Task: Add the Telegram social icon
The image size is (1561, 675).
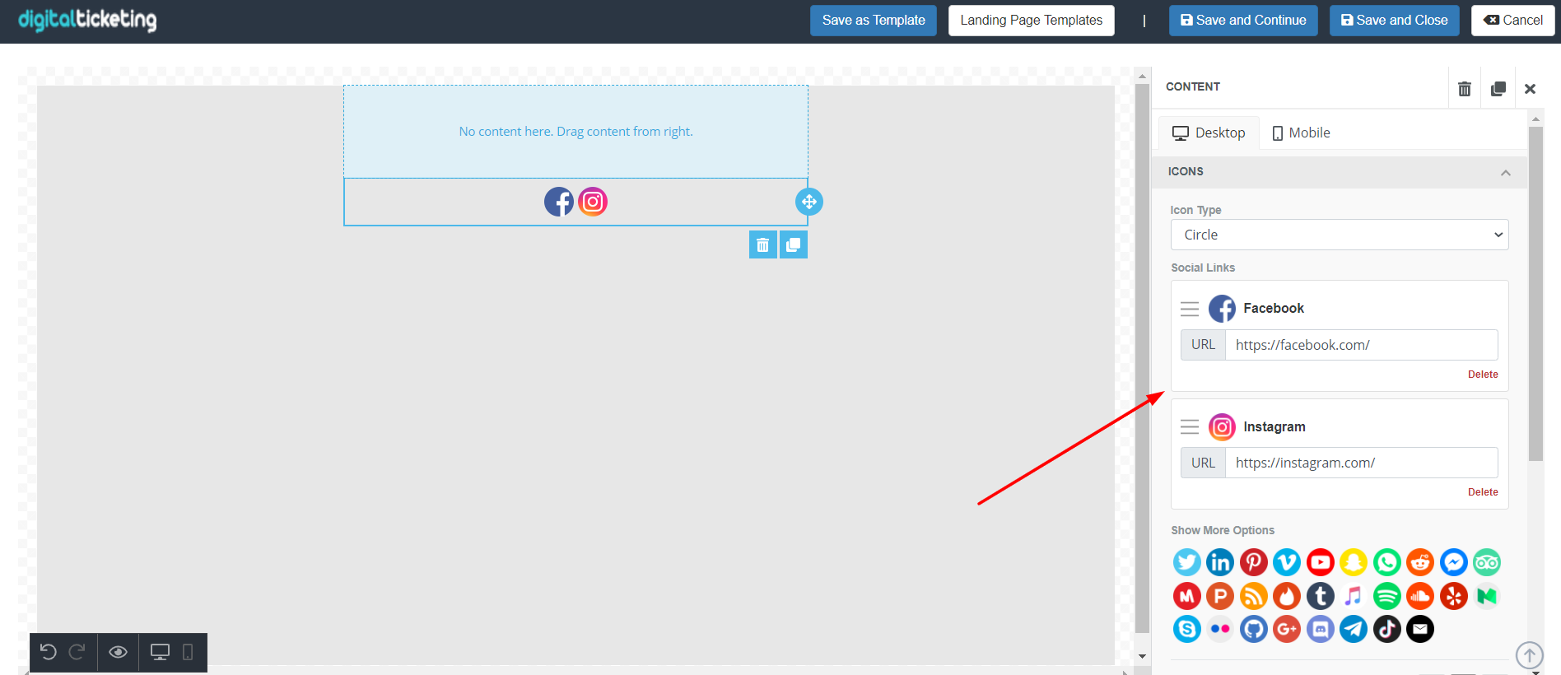Action: [x=1354, y=629]
